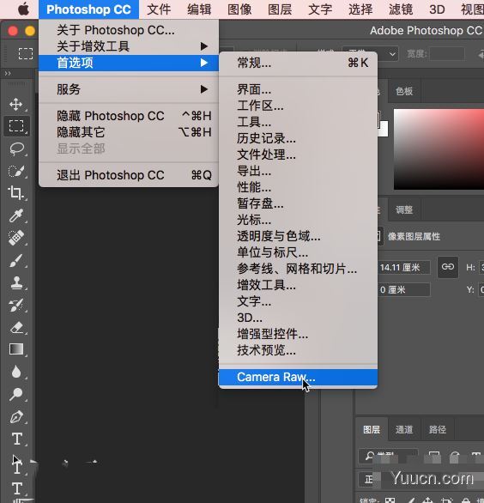The image size is (484, 503).
Task: Select the Rectangular Marquee tool in toolbox
Action: [16, 126]
